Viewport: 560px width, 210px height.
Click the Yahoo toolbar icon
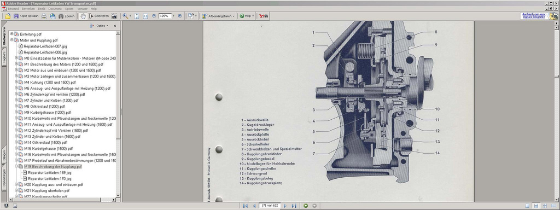tap(264, 16)
